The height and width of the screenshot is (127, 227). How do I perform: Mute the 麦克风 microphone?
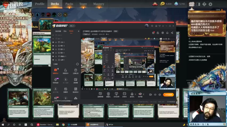click(x=132, y=95)
